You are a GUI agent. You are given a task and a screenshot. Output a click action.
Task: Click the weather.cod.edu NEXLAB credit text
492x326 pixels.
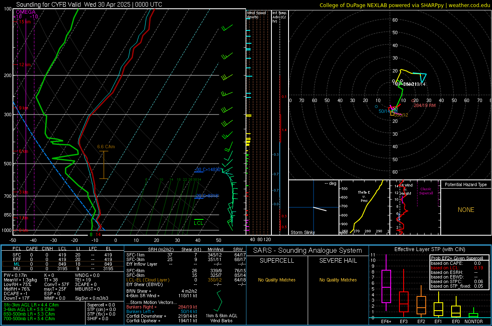405,5
